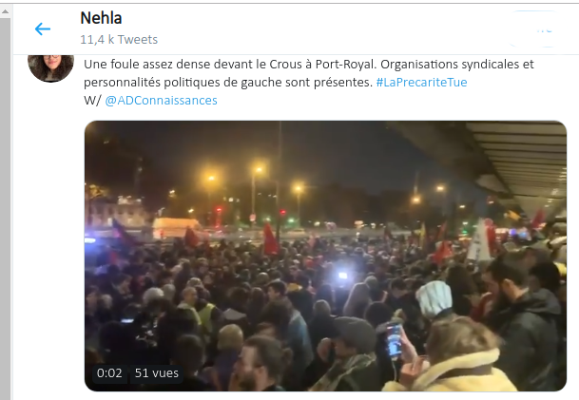Click the faded button at top right
Screen dimensions: 579x400
(x=535, y=29)
